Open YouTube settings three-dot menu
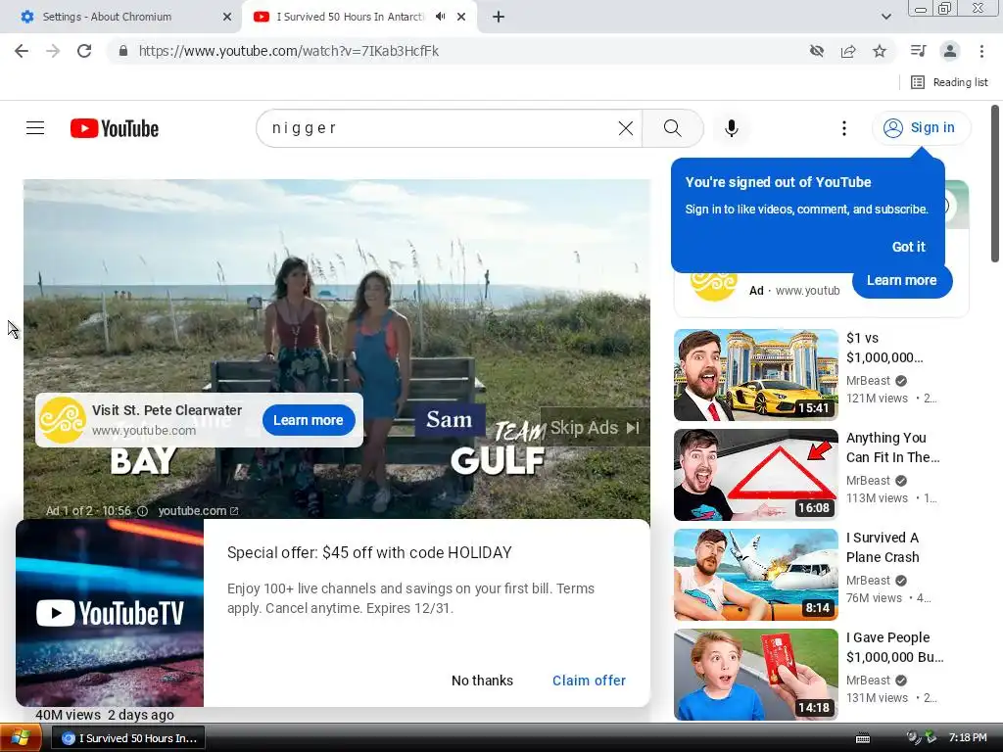Image resolution: width=1003 pixels, height=752 pixels. click(x=844, y=128)
